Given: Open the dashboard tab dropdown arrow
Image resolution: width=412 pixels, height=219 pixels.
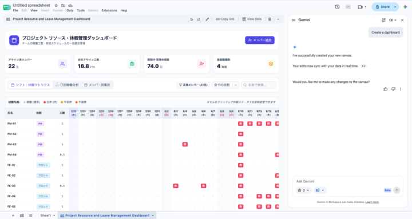Looking at the screenshot, I should tap(153, 216).
